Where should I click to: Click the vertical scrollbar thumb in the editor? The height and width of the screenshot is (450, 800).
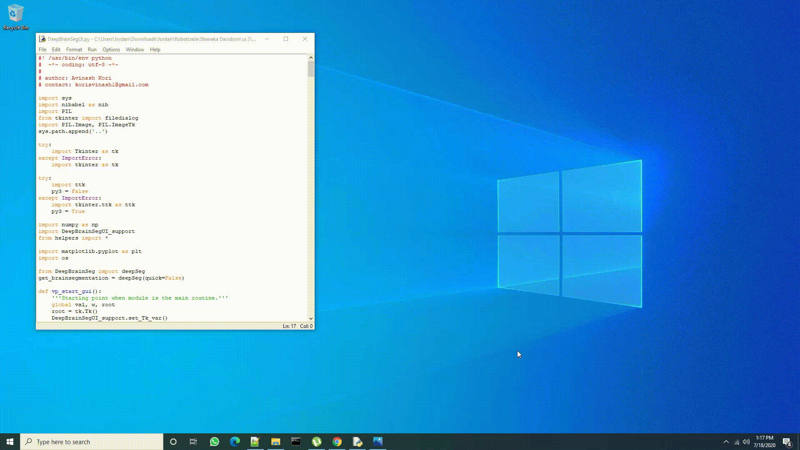click(311, 69)
